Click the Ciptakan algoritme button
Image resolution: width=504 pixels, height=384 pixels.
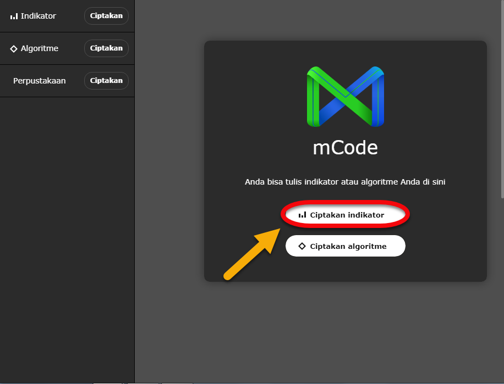(x=345, y=246)
